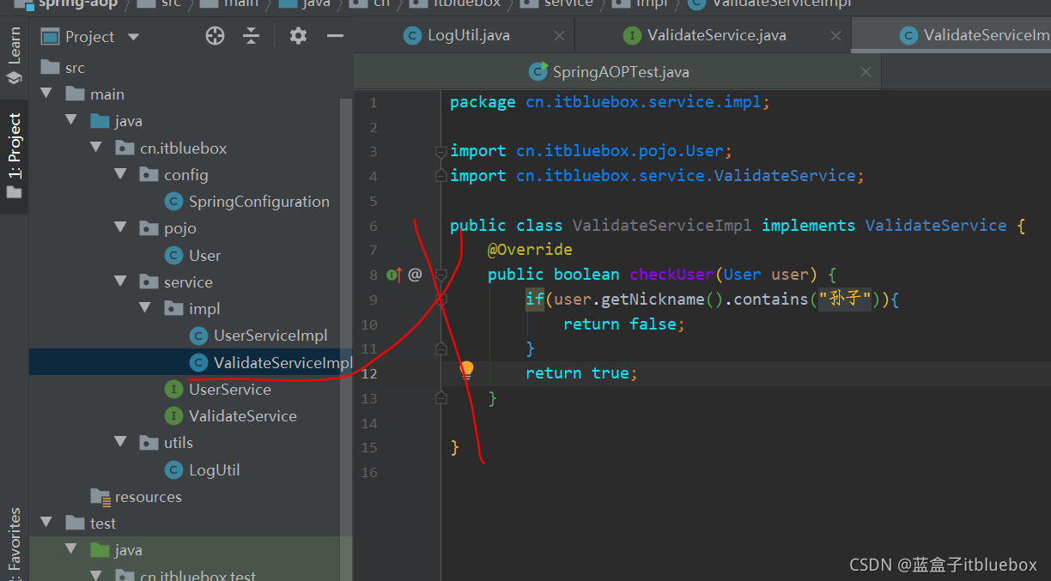Screen dimensions: 1051x581
Task: Open Project panel settings gear
Action: click(x=298, y=36)
